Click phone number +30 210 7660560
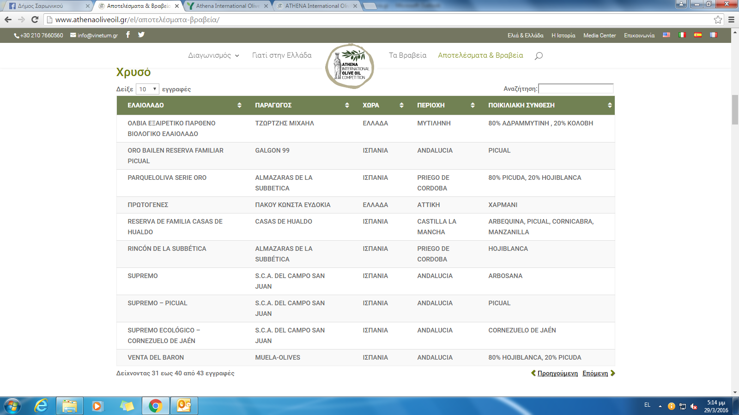Viewport: 739px width, 415px height. click(42, 36)
